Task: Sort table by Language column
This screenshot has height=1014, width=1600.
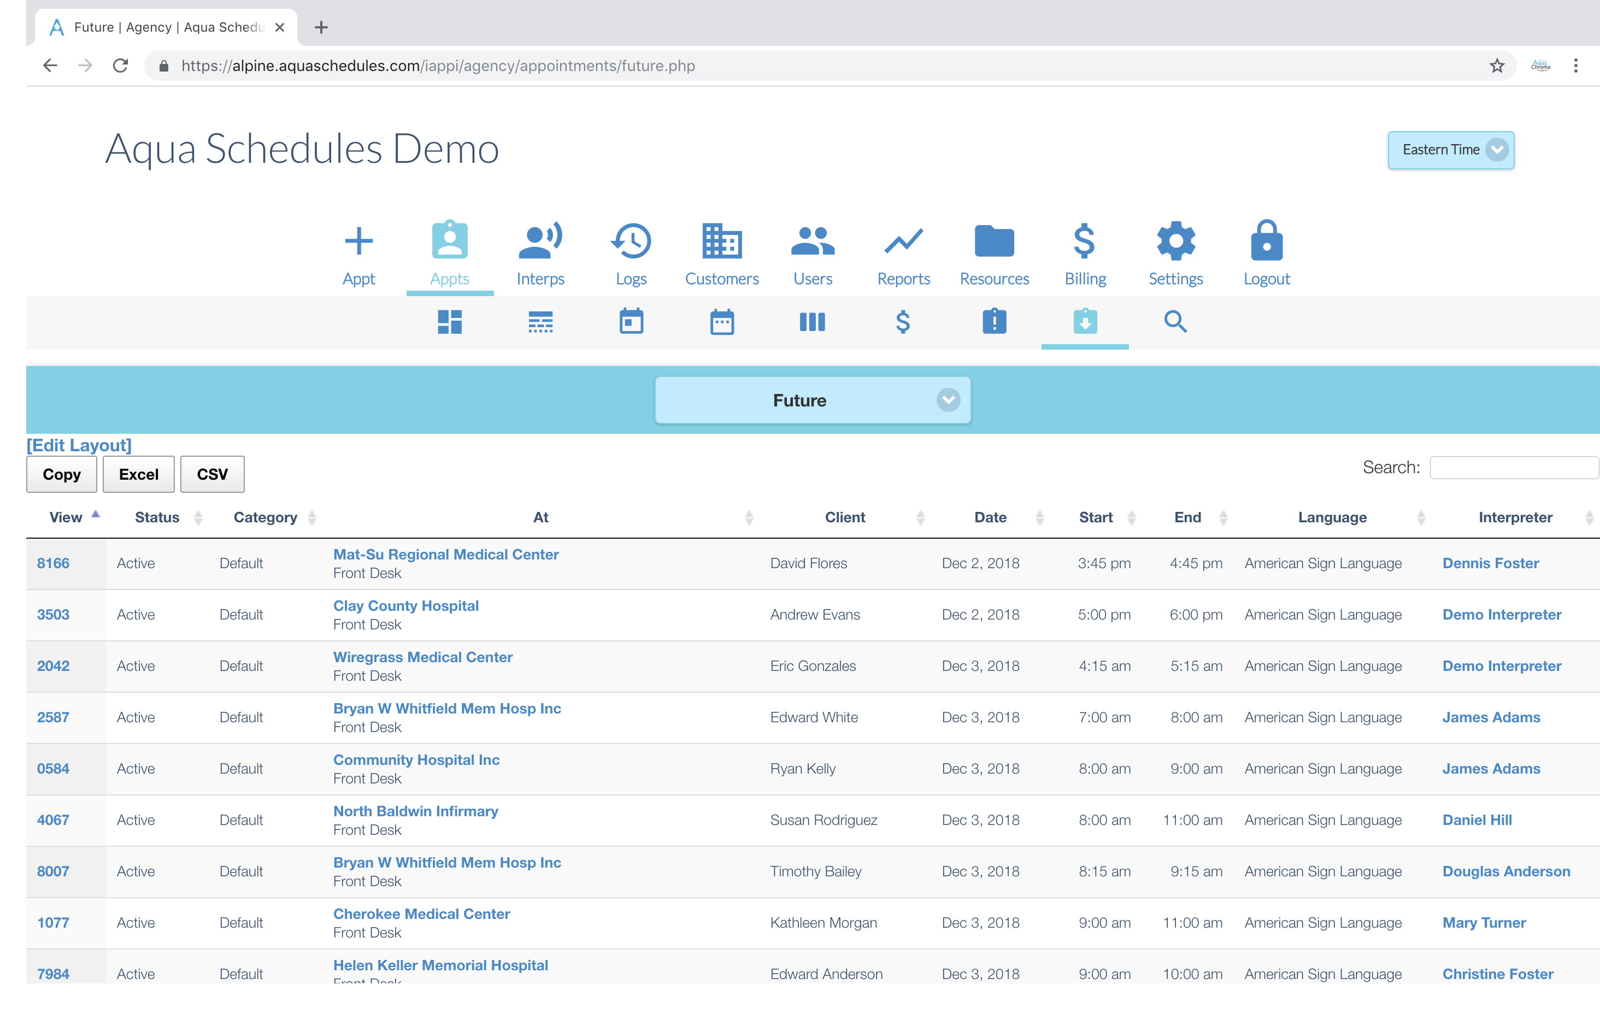Action: tap(1332, 517)
